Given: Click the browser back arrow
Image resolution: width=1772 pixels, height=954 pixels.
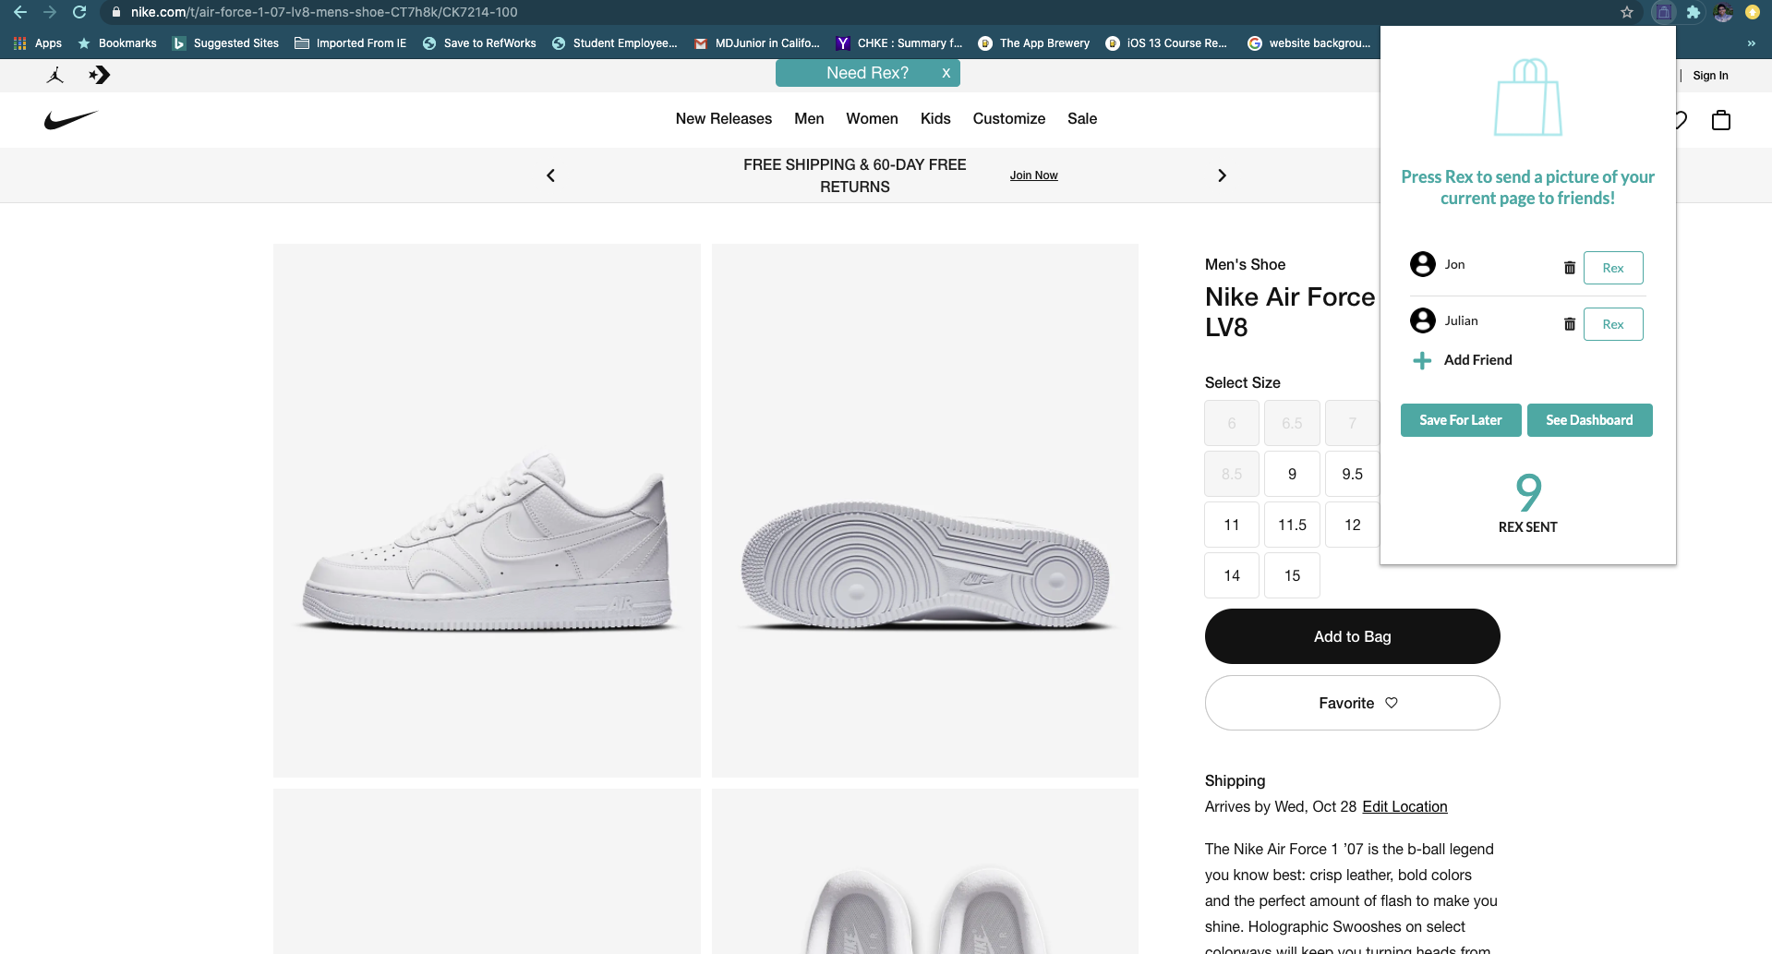Looking at the screenshot, I should pos(20,12).
